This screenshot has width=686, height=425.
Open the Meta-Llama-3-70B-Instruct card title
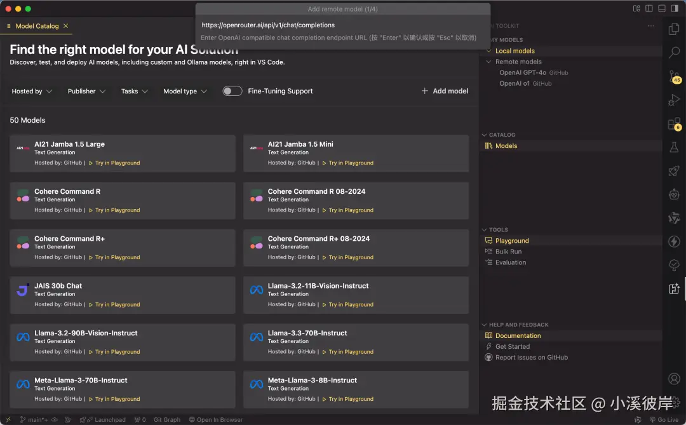(x=81, y=381)
